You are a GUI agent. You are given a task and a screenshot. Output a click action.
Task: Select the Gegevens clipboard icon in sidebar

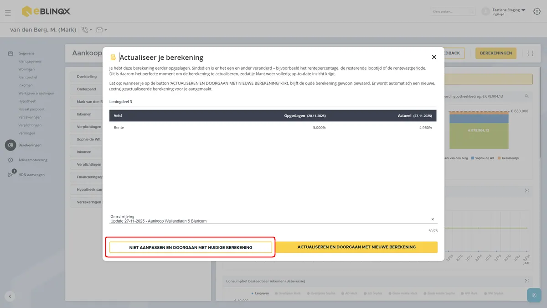pyautogui.click(x=10, y=53)
